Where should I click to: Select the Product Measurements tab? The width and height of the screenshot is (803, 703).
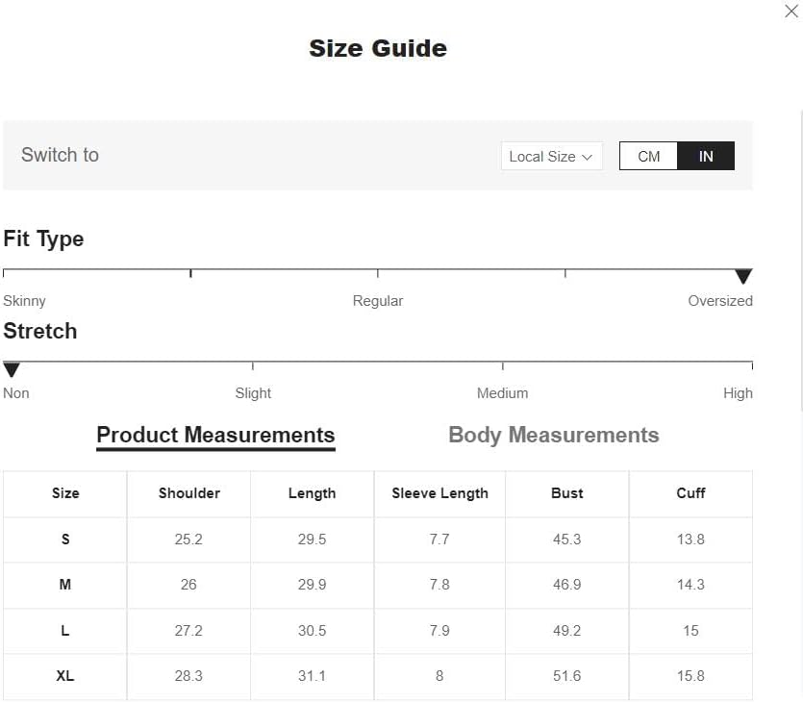[215, 436]
